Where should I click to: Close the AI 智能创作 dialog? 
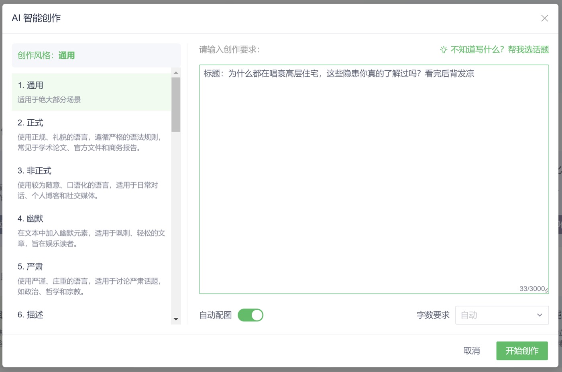tap(544, 18)
